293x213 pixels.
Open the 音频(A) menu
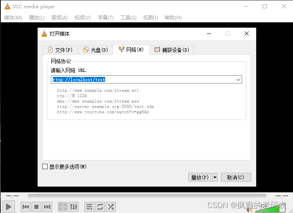(x=60, y=18)
